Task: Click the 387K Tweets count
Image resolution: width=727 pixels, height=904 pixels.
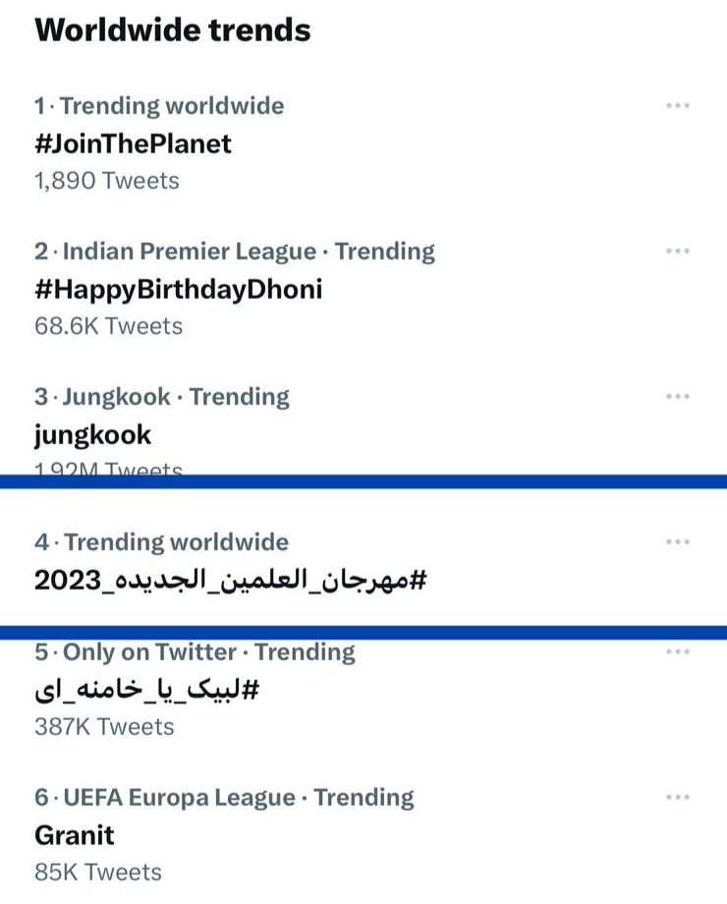Action: [x=104, y=726]
